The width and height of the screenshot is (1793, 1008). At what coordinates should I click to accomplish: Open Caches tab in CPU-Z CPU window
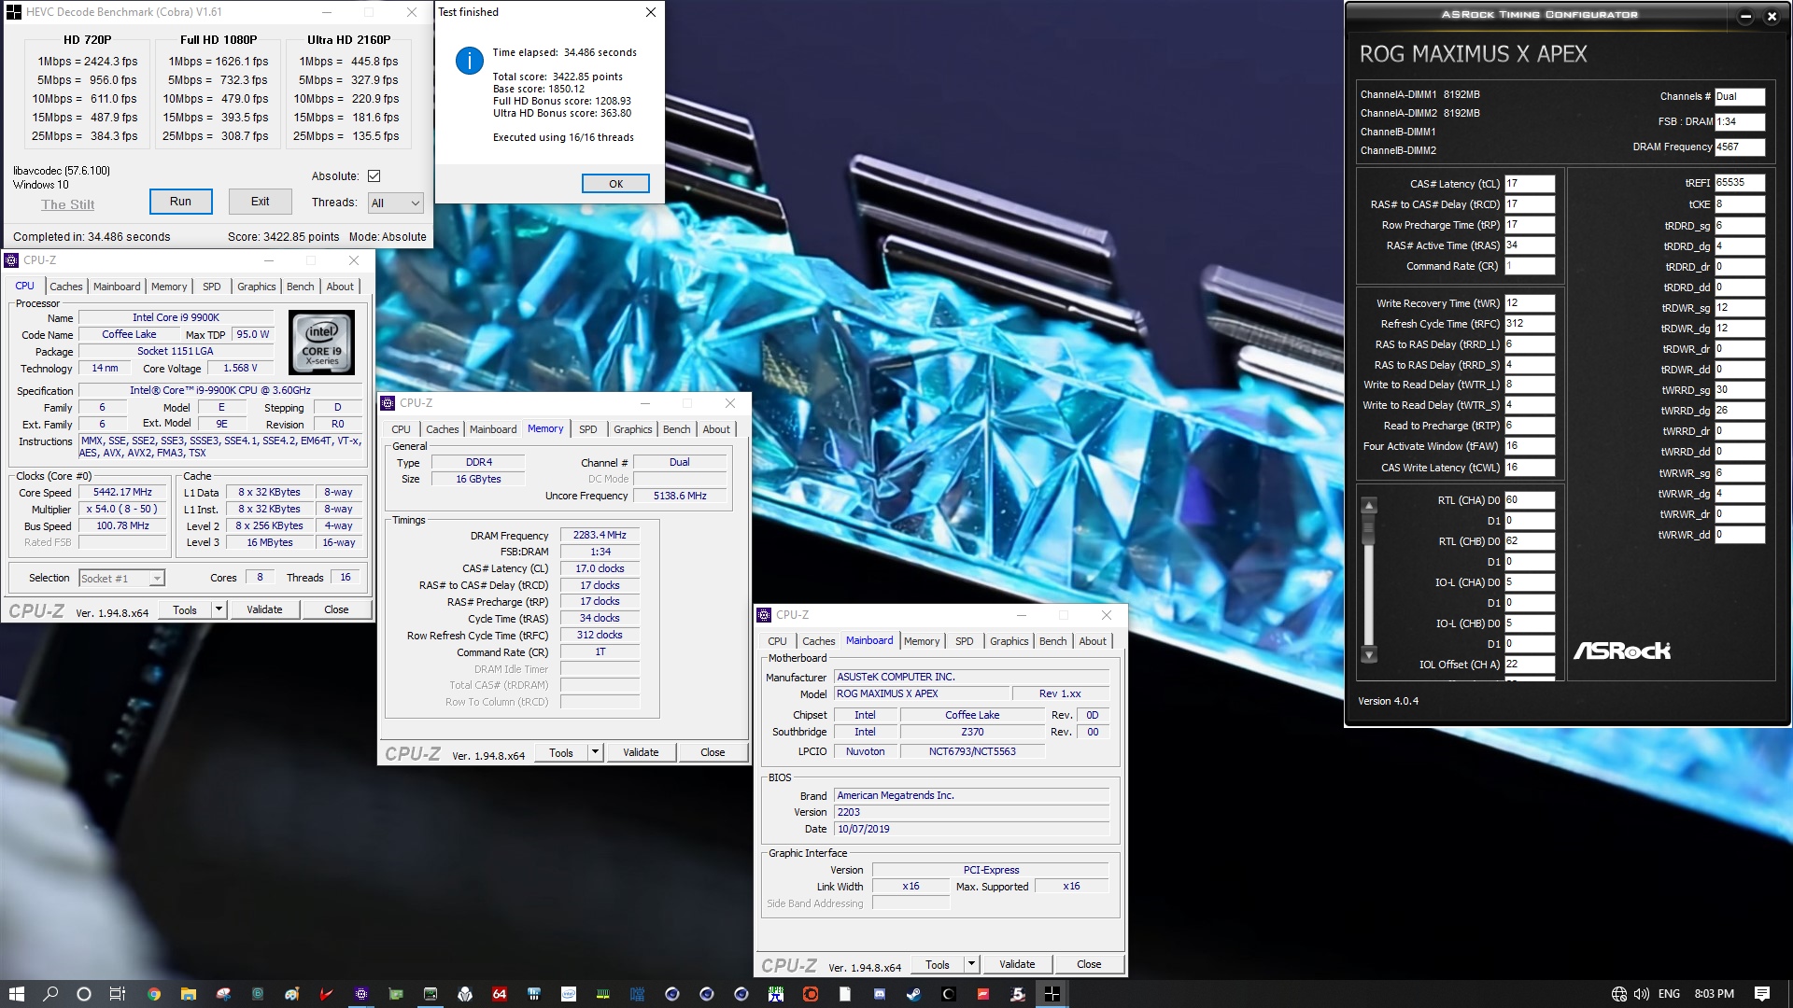click(x=65, y=287)
